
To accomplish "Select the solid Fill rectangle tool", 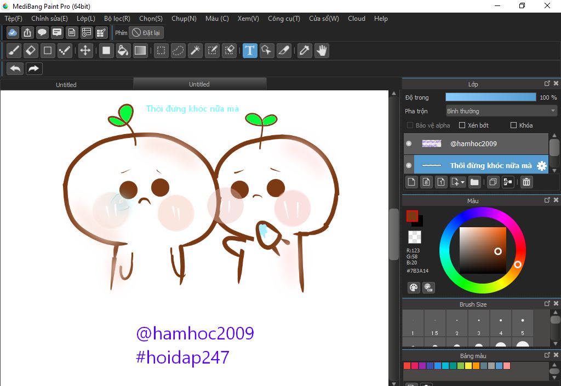I will (x=106, y=51).
